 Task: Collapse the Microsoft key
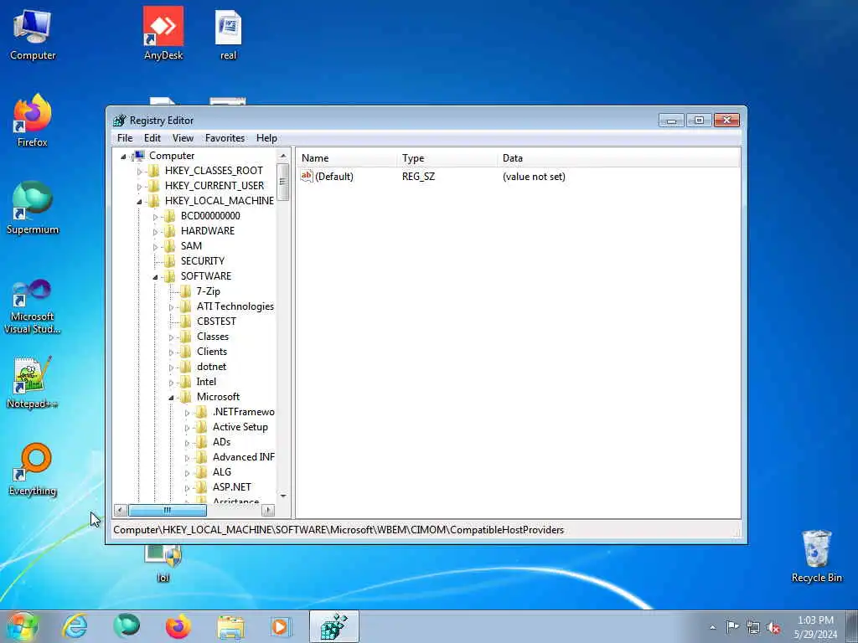coord(171,398)
